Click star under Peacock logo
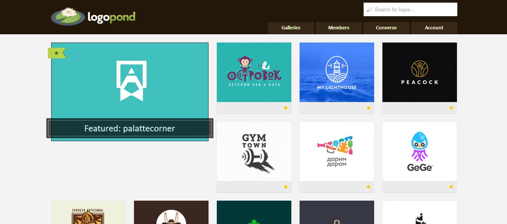The height and width of the screenshot is (224, 507). point(451,108)
